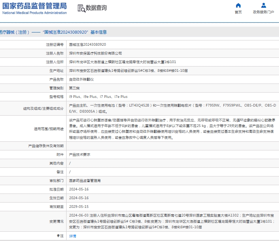This screenshot has height=243, width=279.
Task: Click the dot icon beside 注
Action: pos(58,236)
